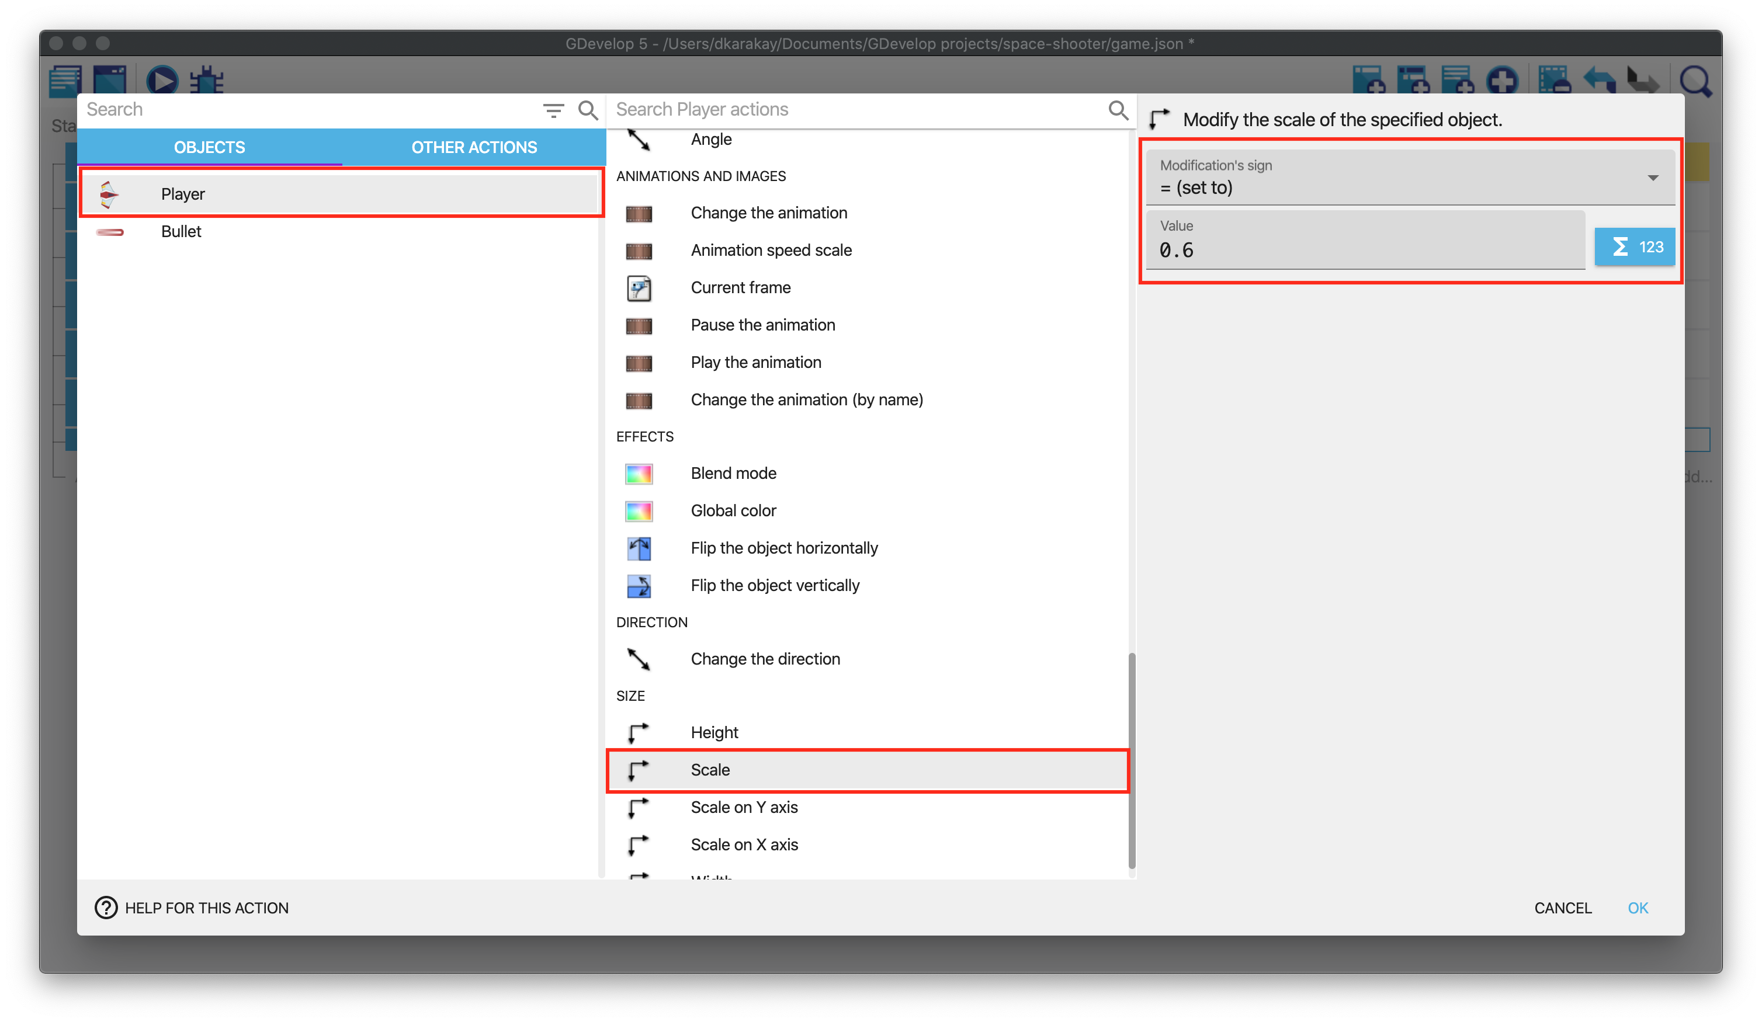Click the Search Player actions field

tap(856, 110)
